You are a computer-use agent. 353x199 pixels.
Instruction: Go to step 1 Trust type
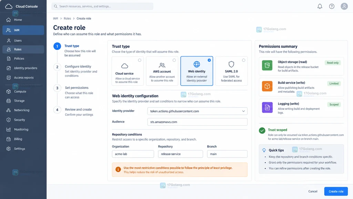57,46
